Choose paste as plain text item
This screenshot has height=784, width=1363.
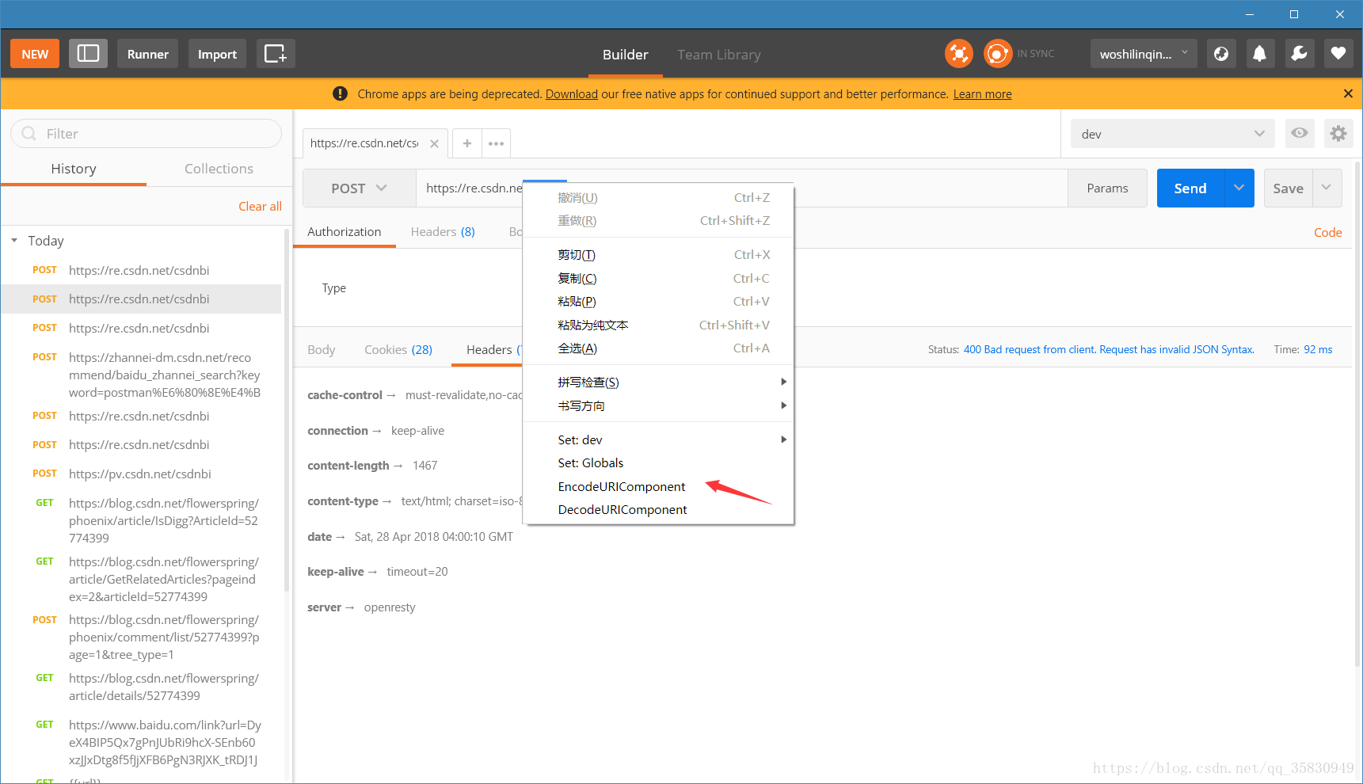point(659,325)
